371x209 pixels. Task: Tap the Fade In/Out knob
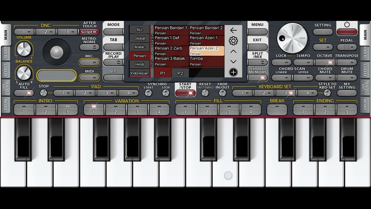(x=222, y=93)
